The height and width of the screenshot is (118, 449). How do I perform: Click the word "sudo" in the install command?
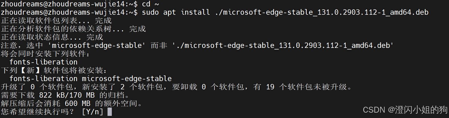[x=150, y=12]
